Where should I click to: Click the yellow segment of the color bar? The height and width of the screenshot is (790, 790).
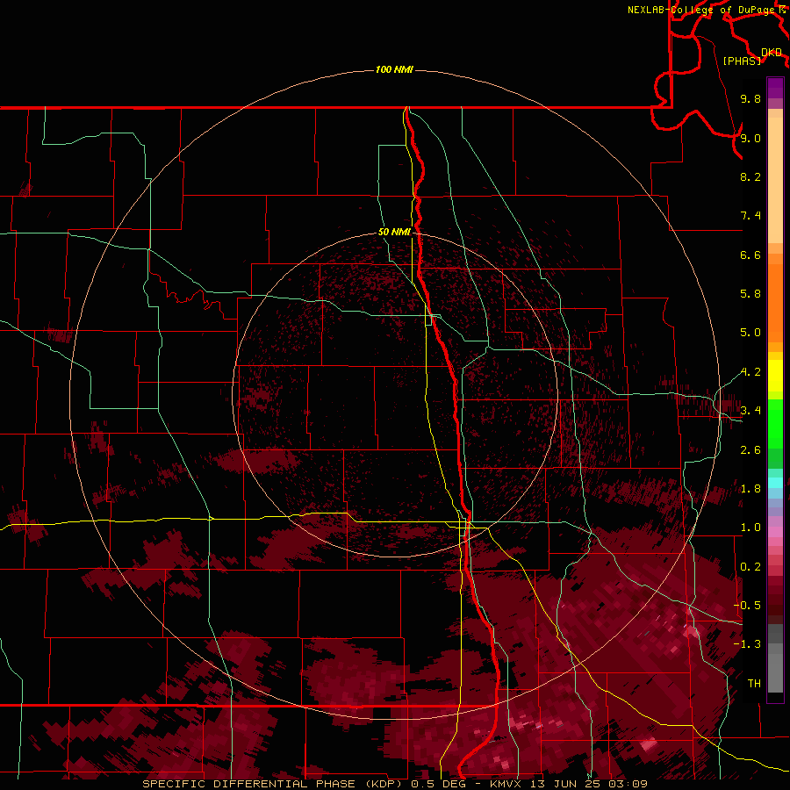point(775,376)
